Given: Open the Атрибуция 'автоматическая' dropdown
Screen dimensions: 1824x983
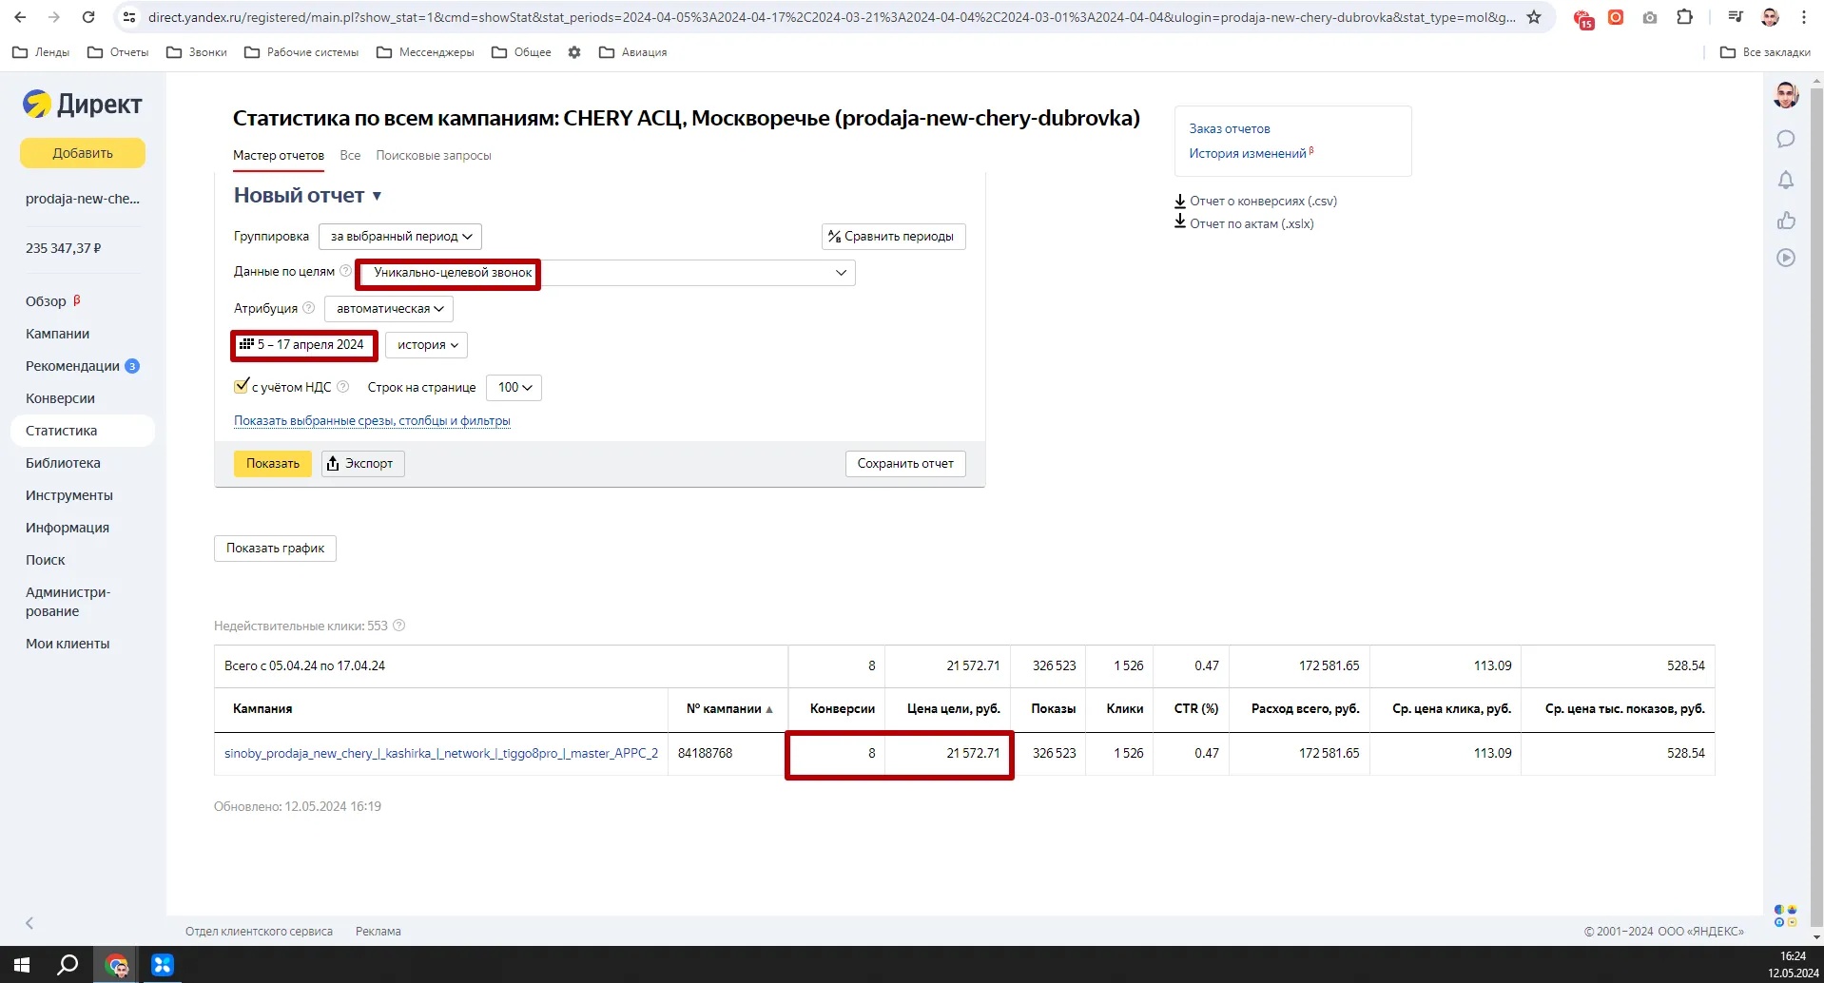Looking at the screenshot, I should (x=389, y=309).
